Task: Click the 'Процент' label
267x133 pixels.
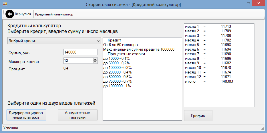Action: (x=17, y=69)
